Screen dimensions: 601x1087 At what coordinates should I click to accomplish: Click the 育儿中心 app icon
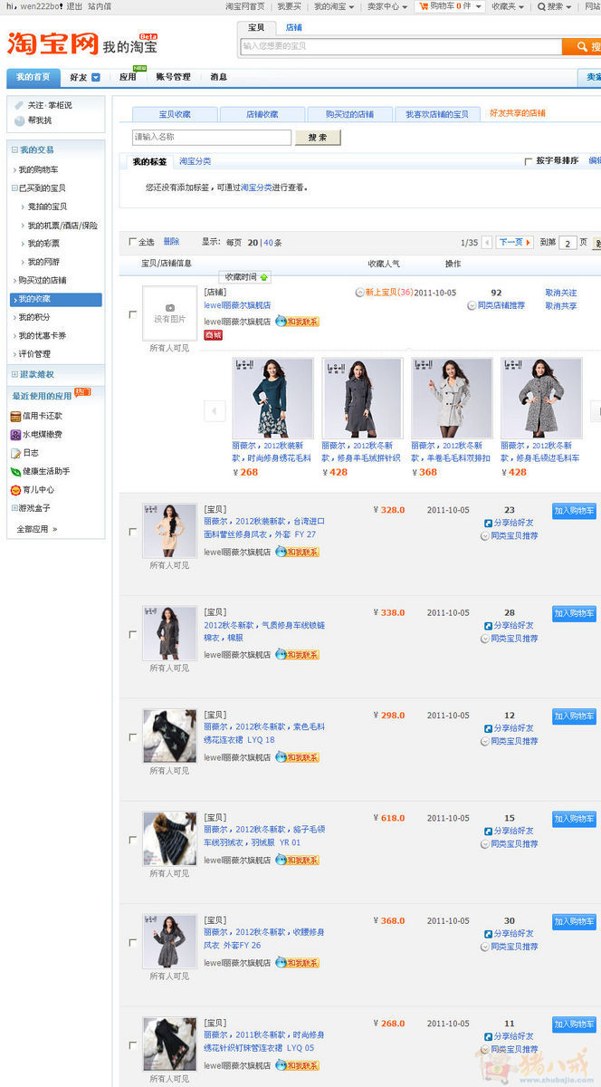[x=15, y=490]
